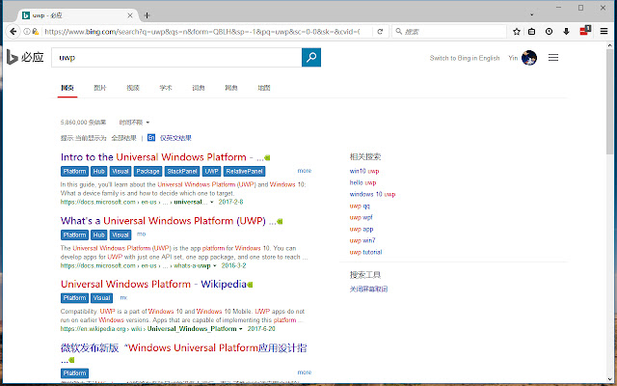Viewport: 617px width, 386px height.
Task: Show more tags for 微软发布新版 result
Action: 305,372
